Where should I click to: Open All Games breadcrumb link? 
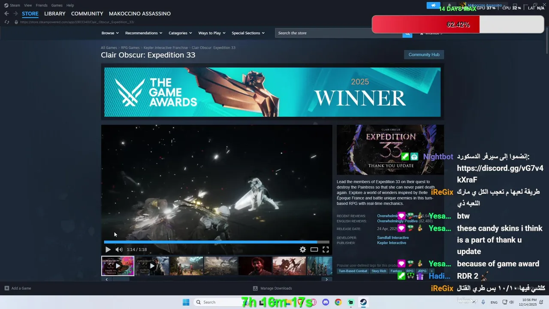(x=109, y=48)
